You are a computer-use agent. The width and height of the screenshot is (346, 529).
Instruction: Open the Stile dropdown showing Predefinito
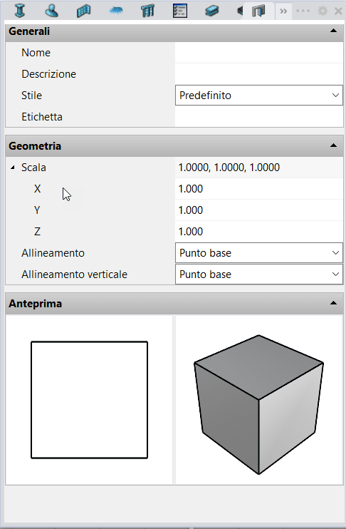click(x=258, y=95)
